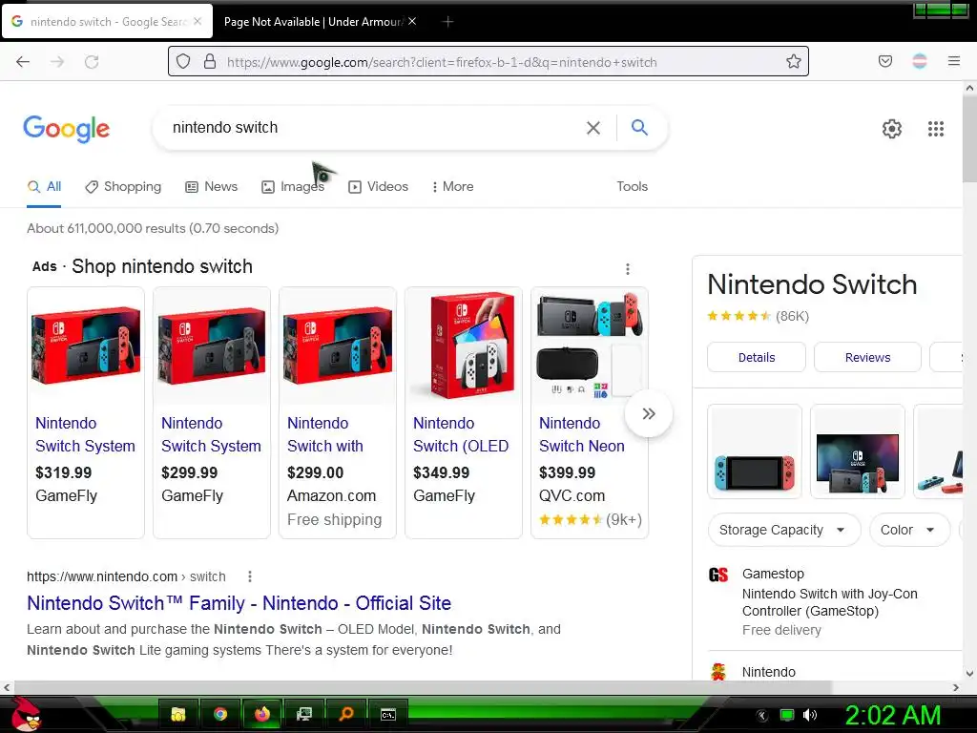Open a new tab with the plus icon
This screenshot has height=733, width=977.
click(x=447, y=22)
